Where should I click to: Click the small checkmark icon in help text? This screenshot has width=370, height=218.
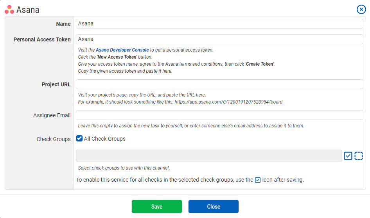click(258, 180)
